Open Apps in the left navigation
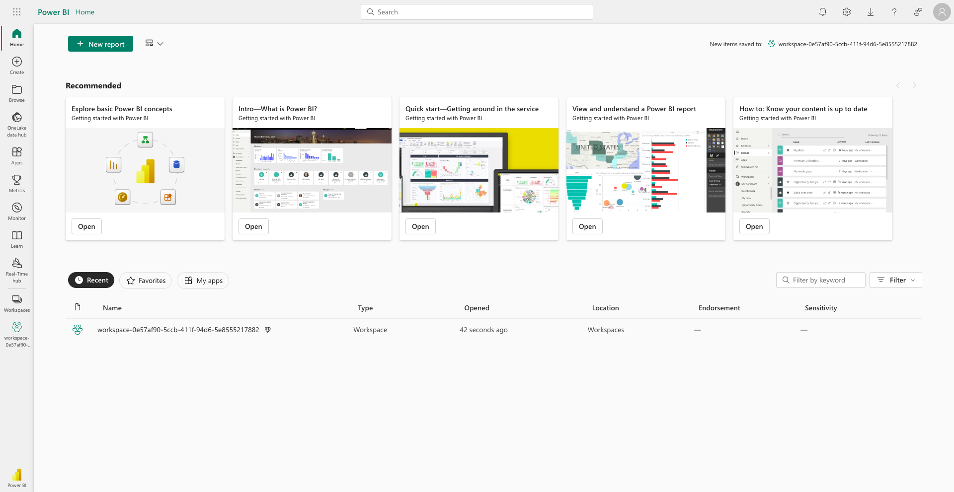 click(x=17, y=155)
